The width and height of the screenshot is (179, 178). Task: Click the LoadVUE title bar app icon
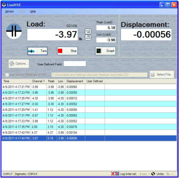coord(4,5)
